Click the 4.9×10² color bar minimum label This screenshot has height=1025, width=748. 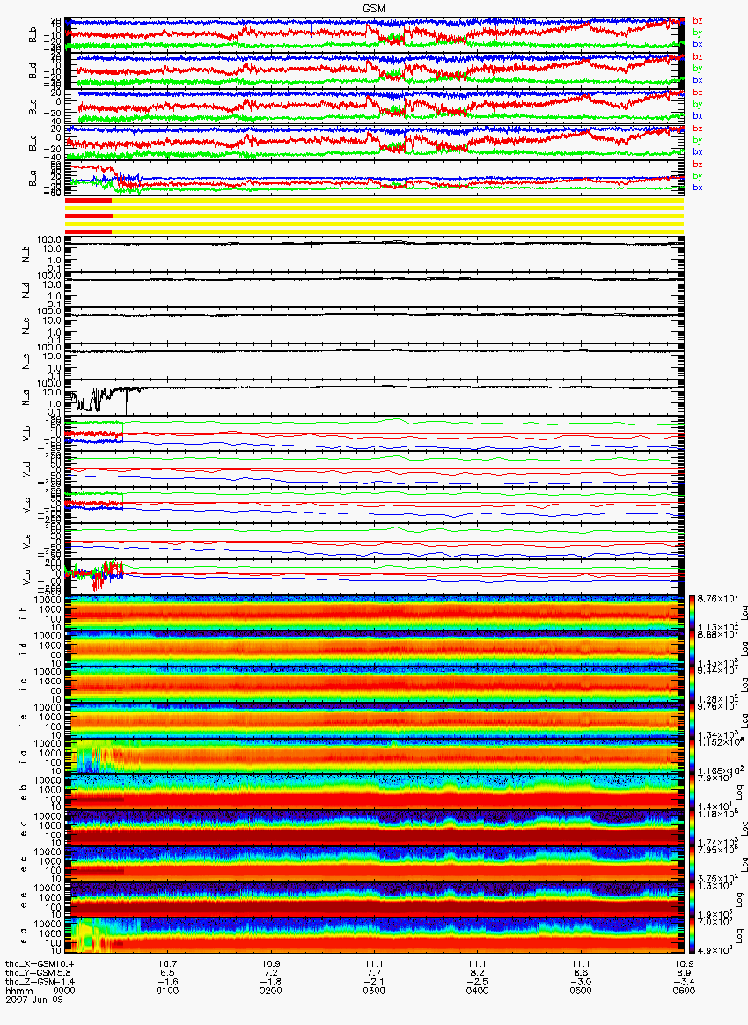[714, 949]
